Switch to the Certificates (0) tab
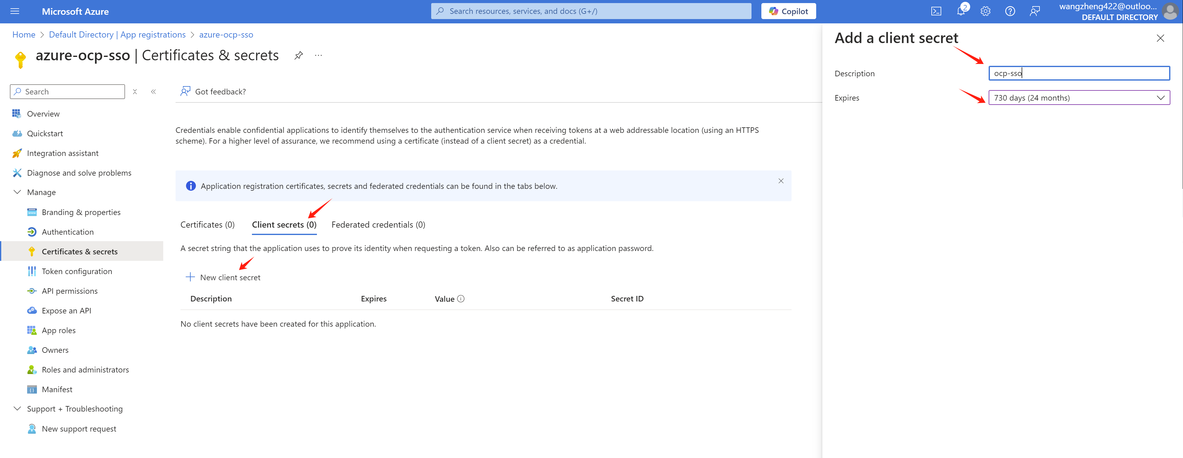The height and width of the screenshot is (458, 1183). (208, 225)
